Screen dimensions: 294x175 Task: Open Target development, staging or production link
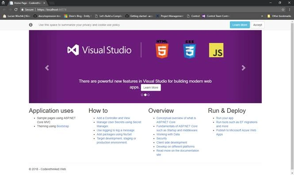pyautogui.click(x=116, y=141)
